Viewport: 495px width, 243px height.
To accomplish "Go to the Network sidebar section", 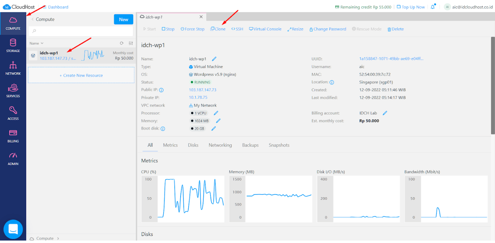I will pyautogui.click(x=13, y=68).
